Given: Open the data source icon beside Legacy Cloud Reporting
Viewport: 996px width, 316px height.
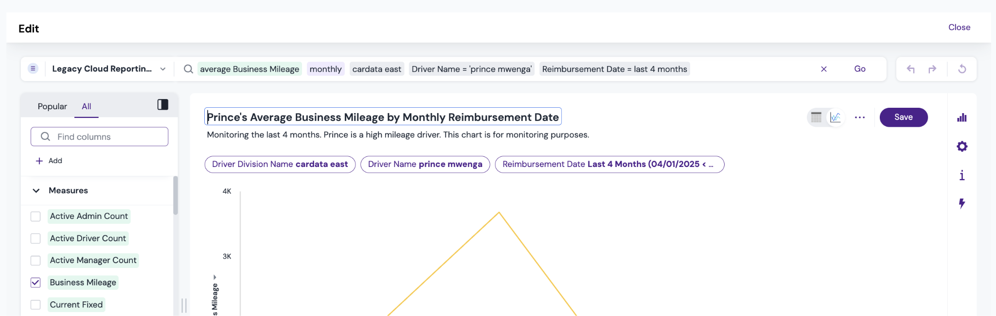Looking at the screenshot, I should pyautogui.click(x=33, y=68).
